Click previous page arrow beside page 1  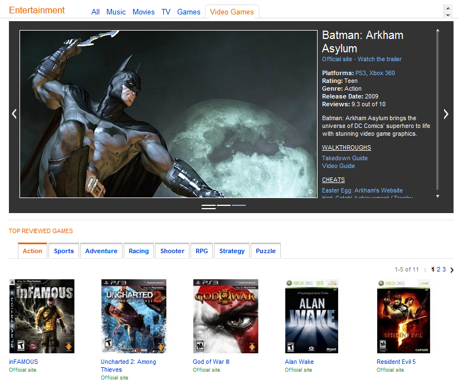(425, 270)
